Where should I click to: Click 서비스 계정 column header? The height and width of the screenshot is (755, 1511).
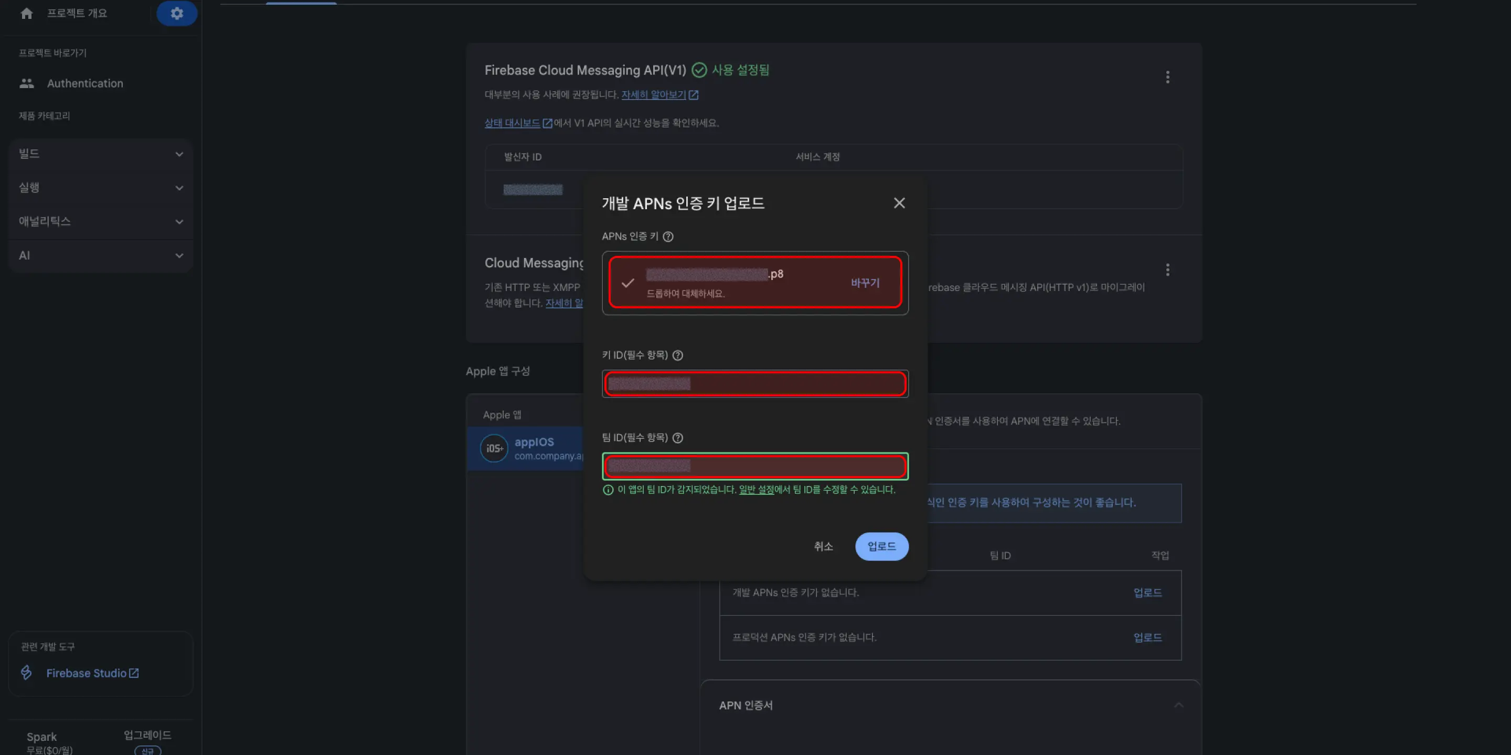click(x=818, y=157)
